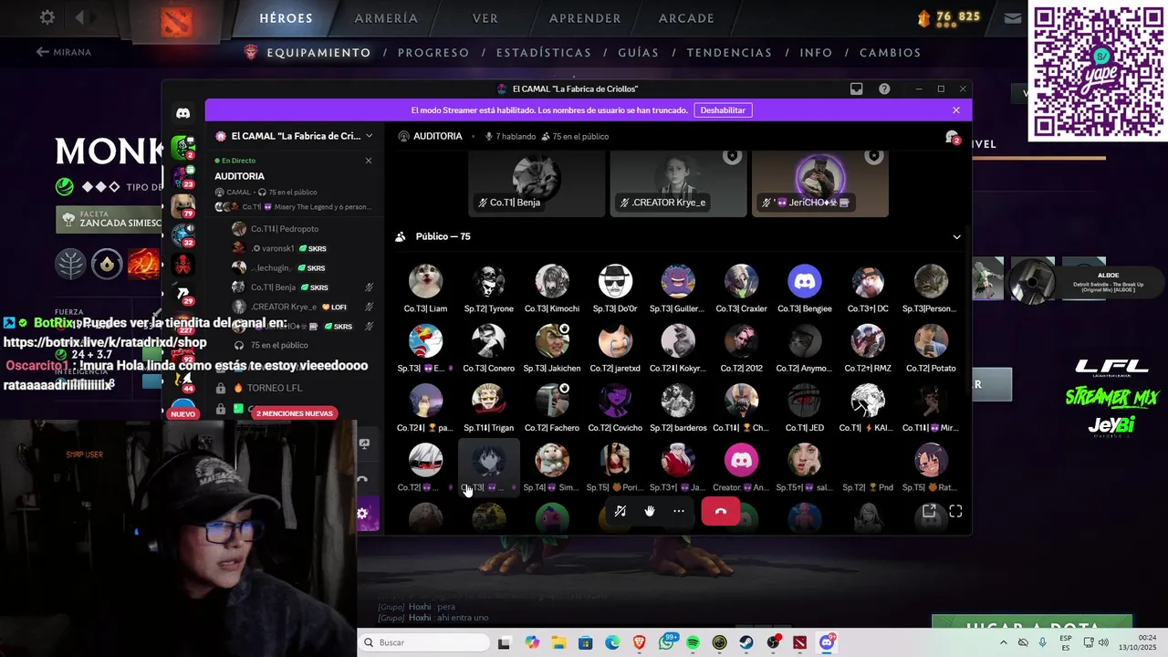The height and width of the screenshot is (657, 1168).
Task: Open Spotify from Windows taskbar
Action: pos(693,643)
